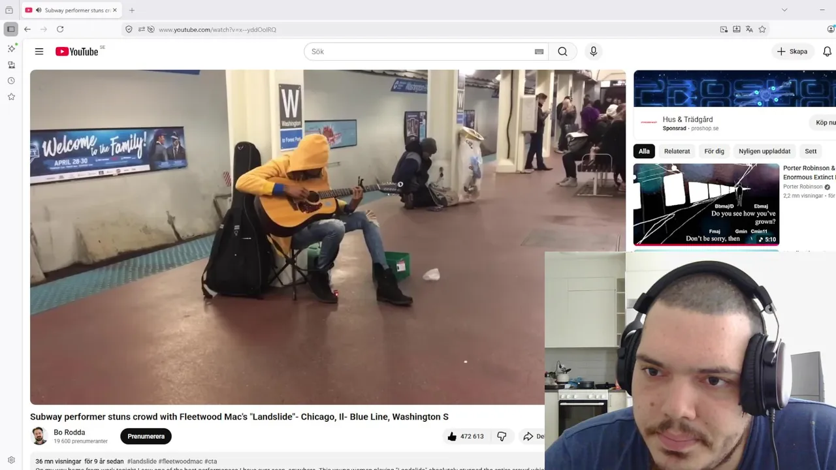
Task: Open bookmarks star in sidebar
Action: coord(11,97)
